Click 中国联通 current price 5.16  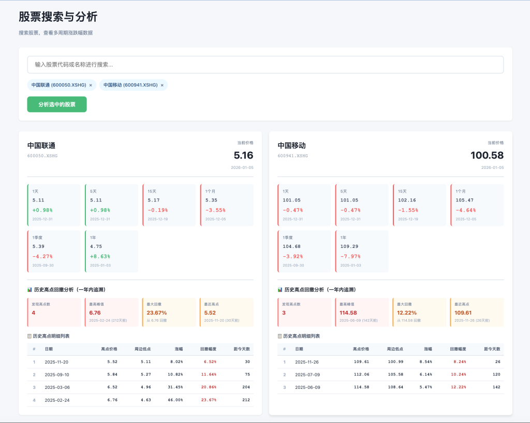[243, 155]
